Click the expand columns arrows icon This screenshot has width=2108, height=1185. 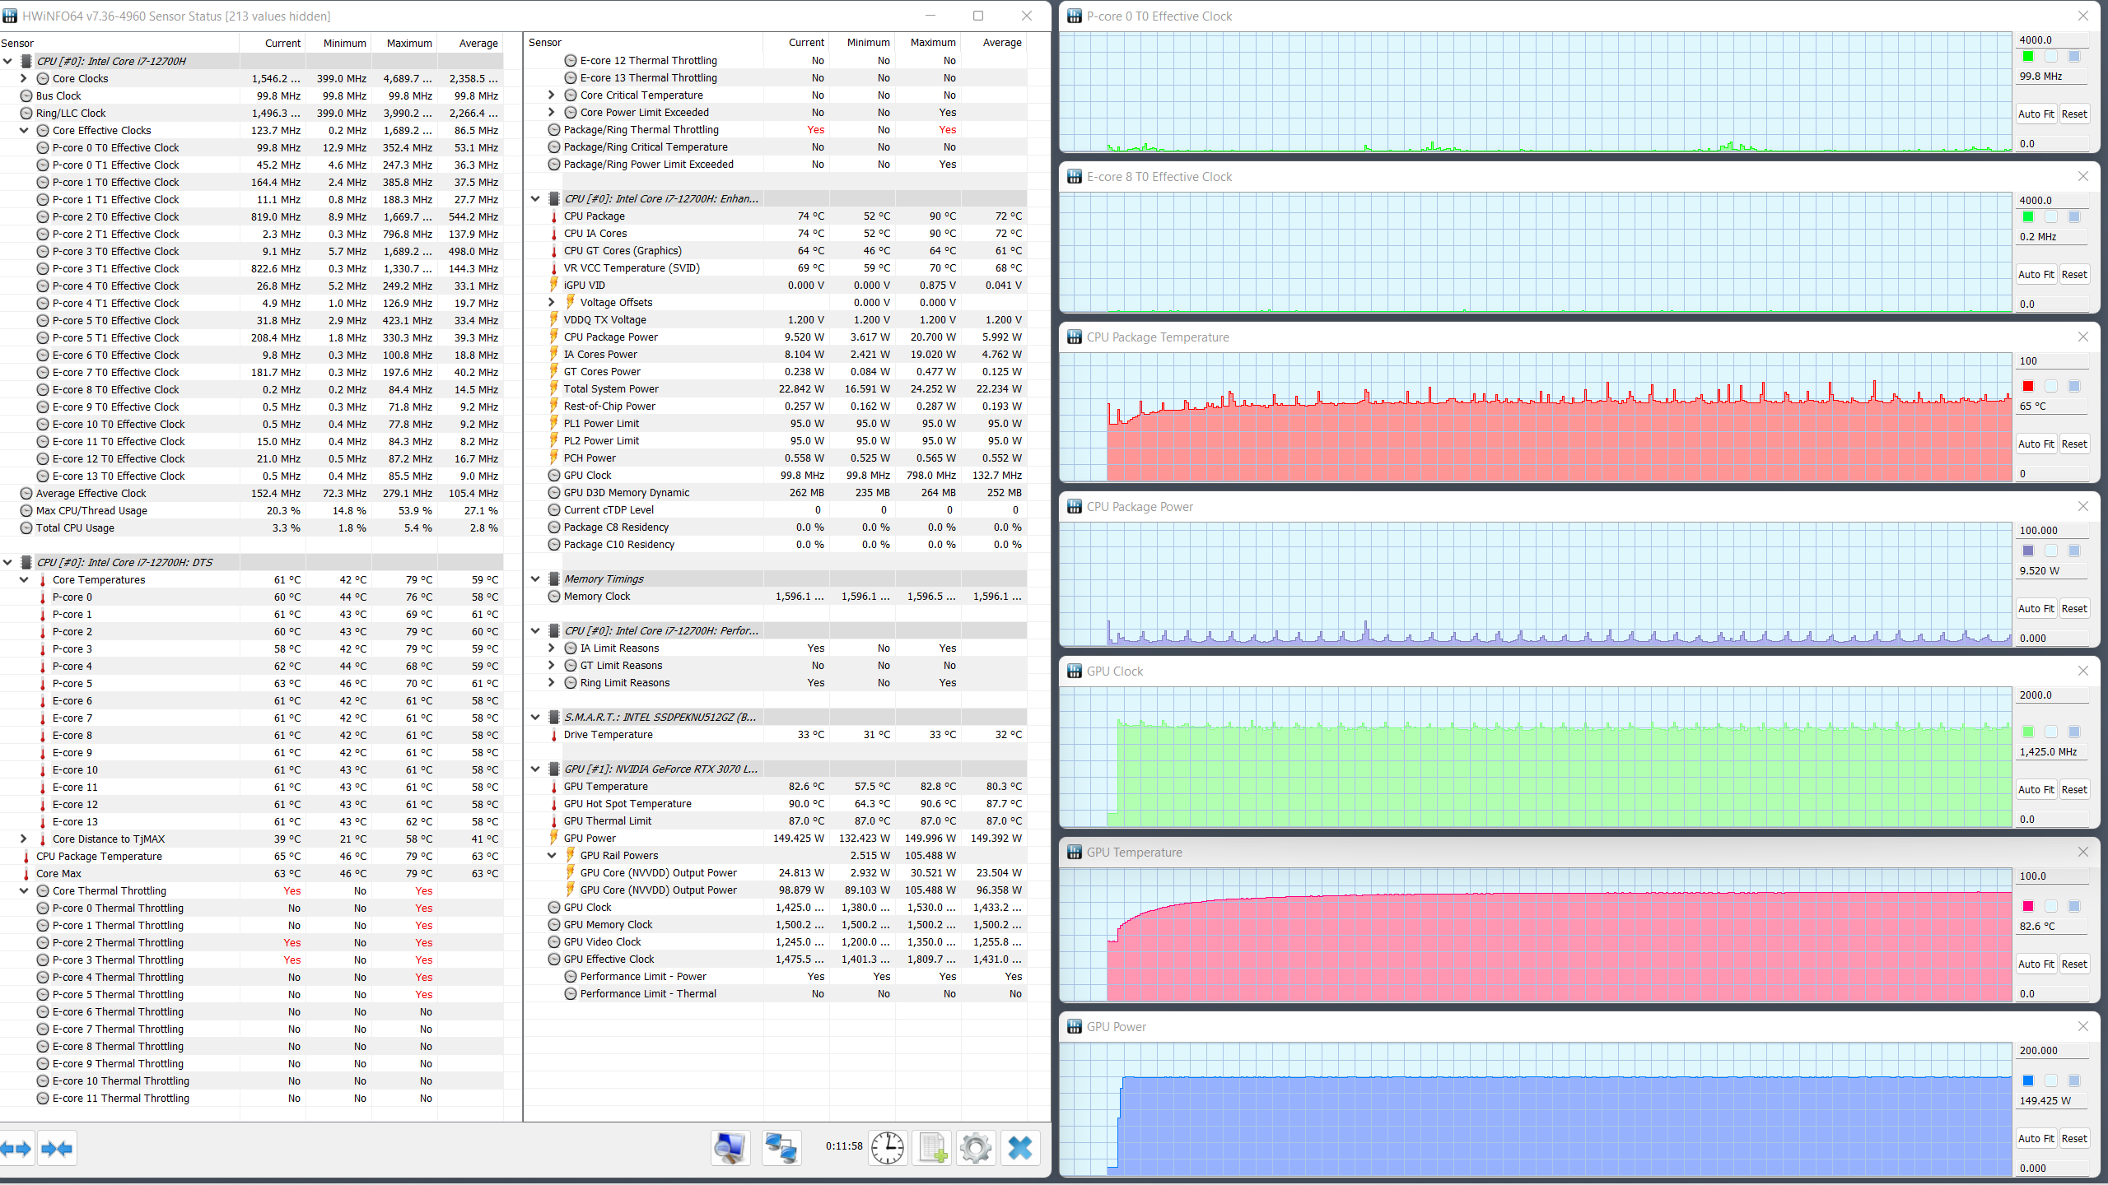[16, 1149]
